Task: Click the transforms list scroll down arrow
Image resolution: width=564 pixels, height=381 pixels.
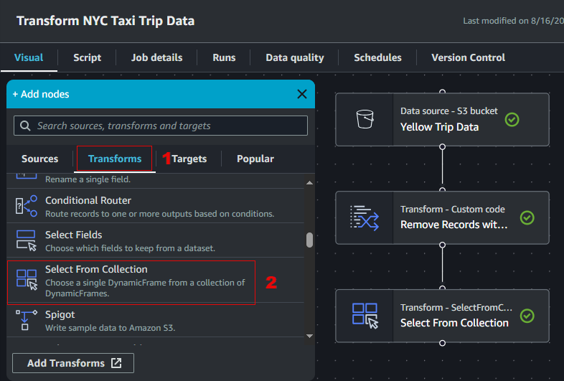Action: point(309,336)
